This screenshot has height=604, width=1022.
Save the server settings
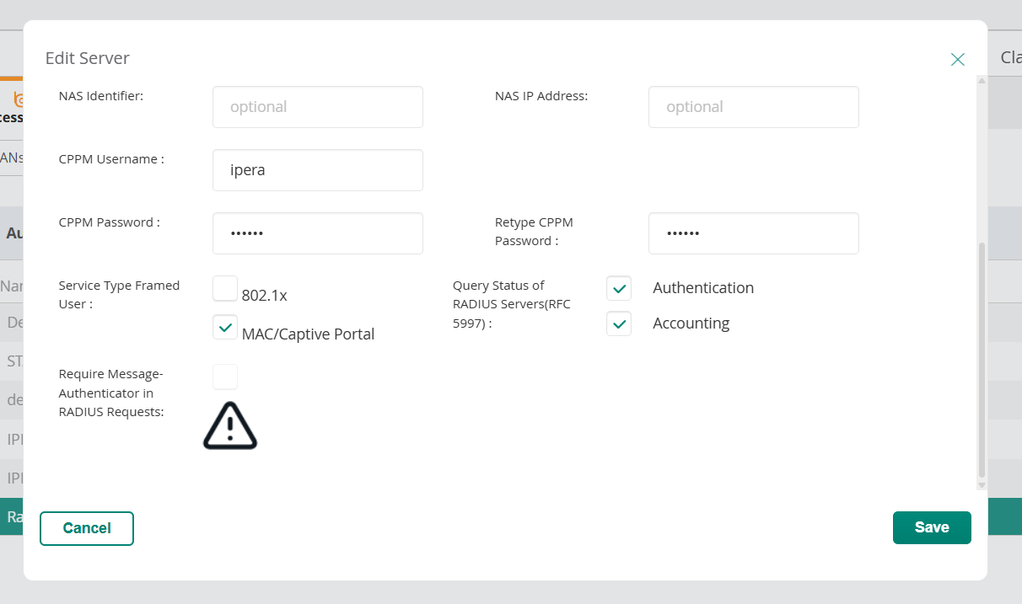tap(932, 527)
